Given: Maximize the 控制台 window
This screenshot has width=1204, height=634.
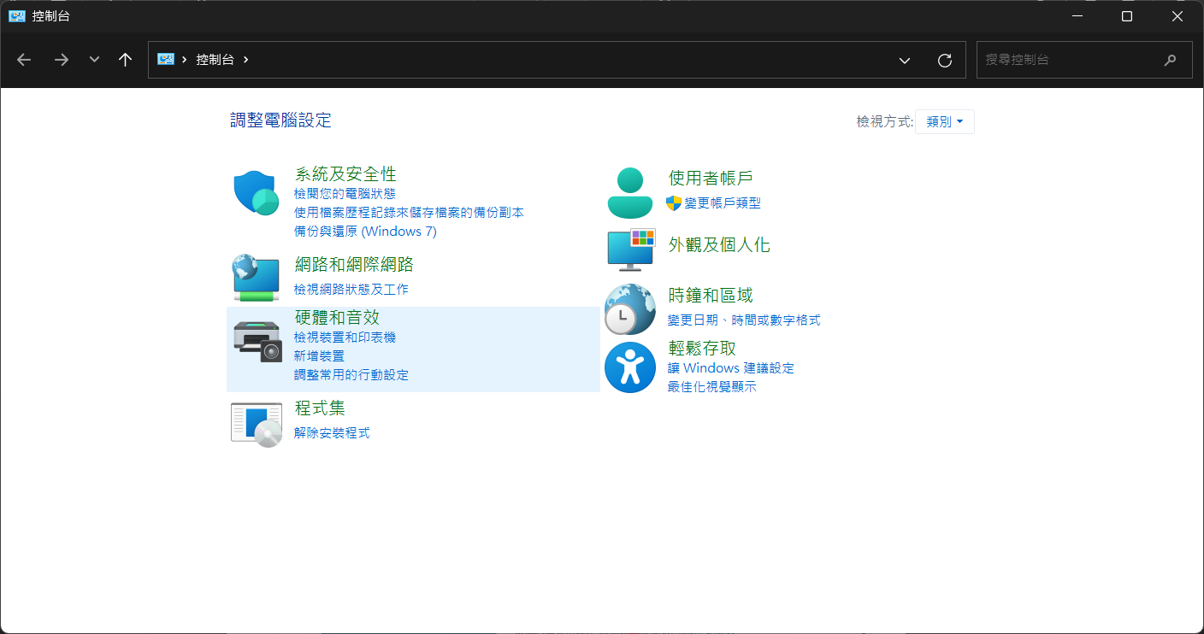Looking at the screenshot, I should 1127,16.
